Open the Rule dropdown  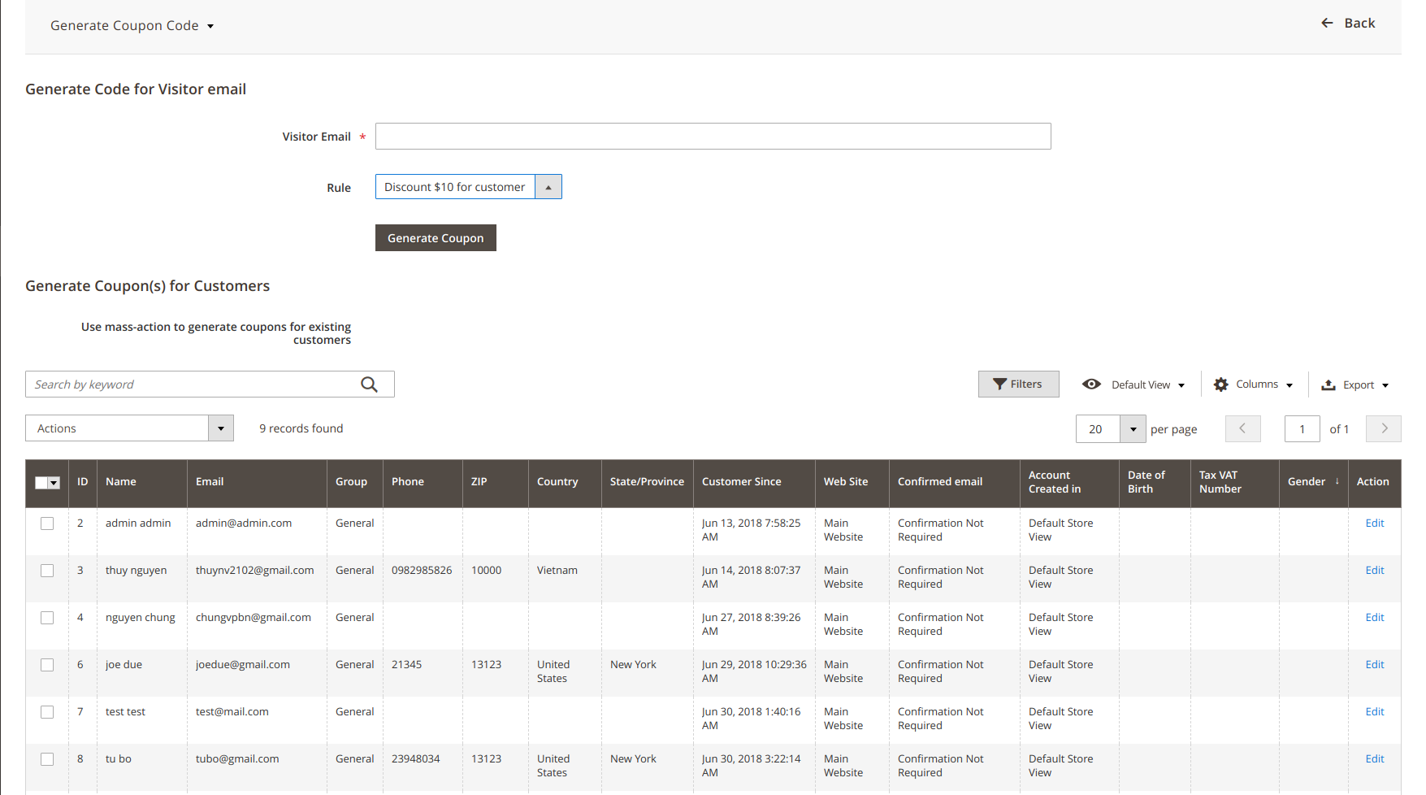(x=548, y=187)
